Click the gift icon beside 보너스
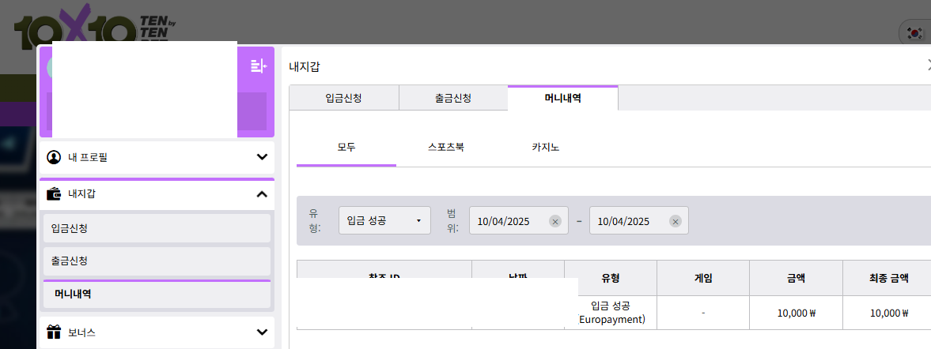Viewport: 931px width, 349px height. tap(54, 332)
